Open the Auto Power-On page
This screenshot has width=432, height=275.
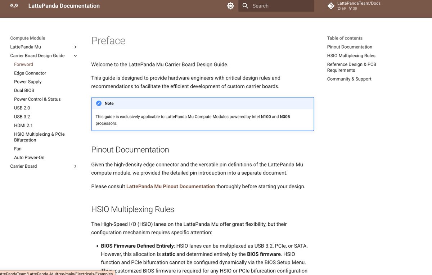pyautogui.click(x=29, y=157)
